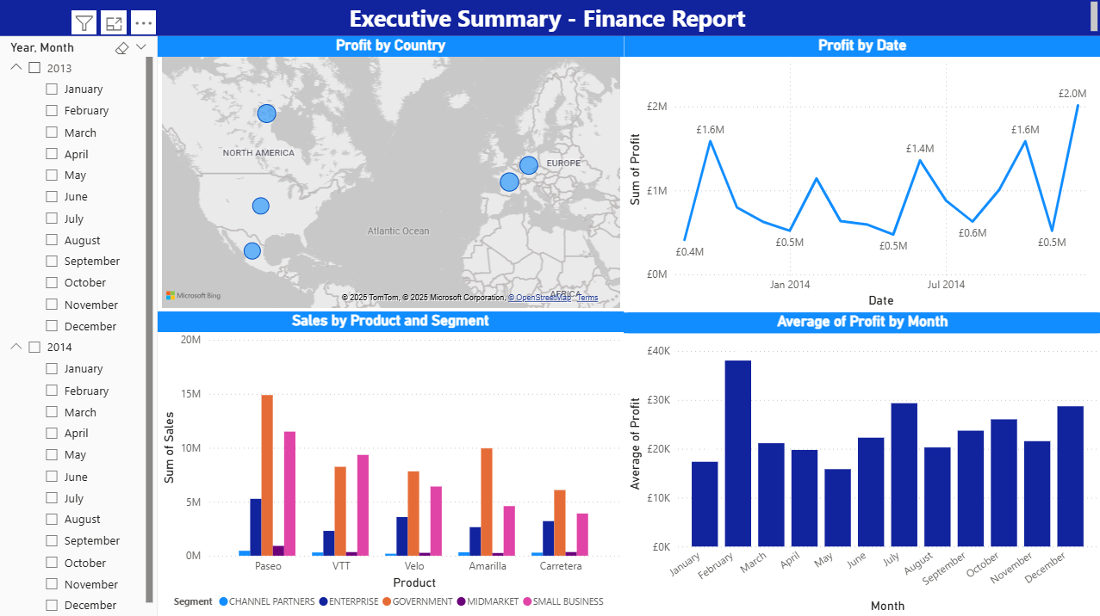The height and width of the screenshot is (616, 1100).
Task: Click the filter funnel icon on the slicer
Action: click(84, 22)
